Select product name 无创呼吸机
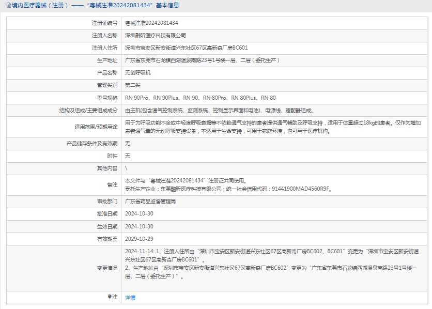Image resolution: width=432 pixels, height=309 pixels. (x=138, y=73)
